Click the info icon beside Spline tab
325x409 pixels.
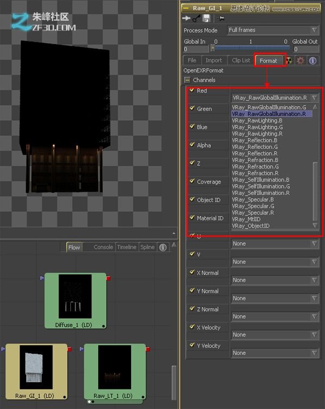tap(162, 247)
